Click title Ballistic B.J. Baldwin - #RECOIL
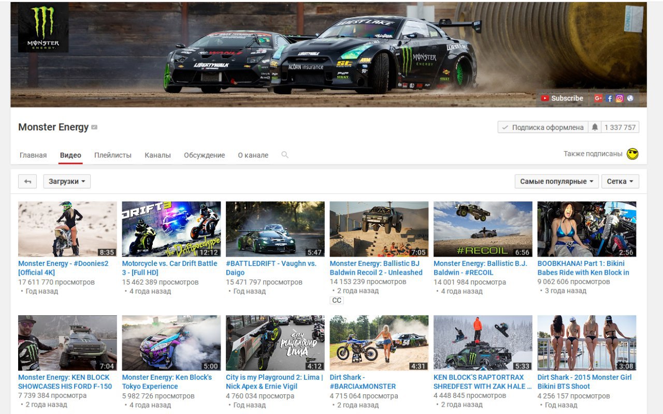 [480, 268]
